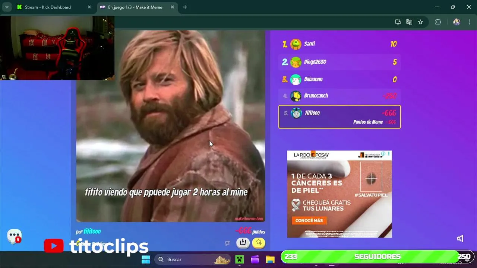
Task: Click Santi's score of 10
Action: (394, 44)
